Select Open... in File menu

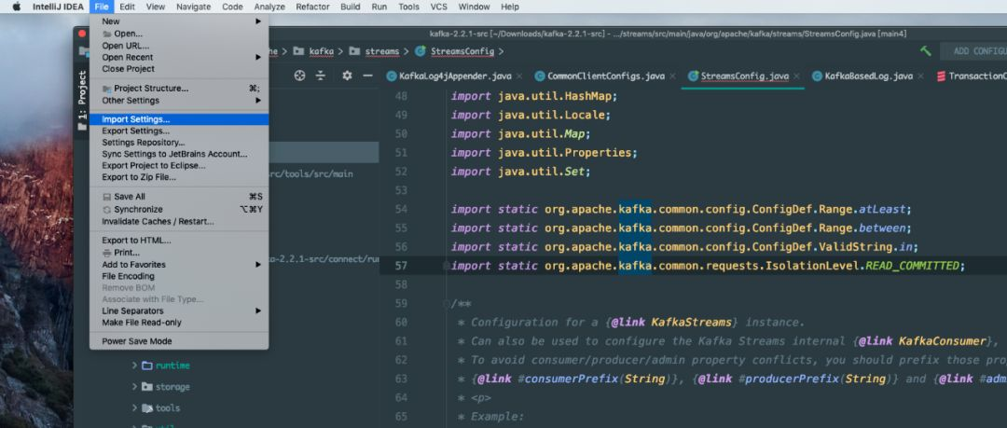click(x=179, y=34)
